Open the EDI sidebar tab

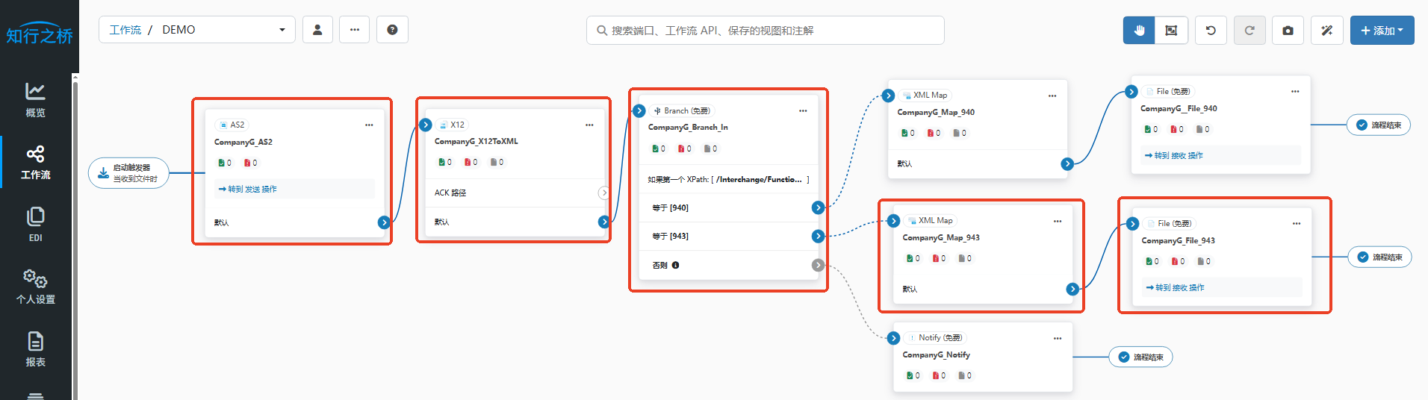pos(35,225)
